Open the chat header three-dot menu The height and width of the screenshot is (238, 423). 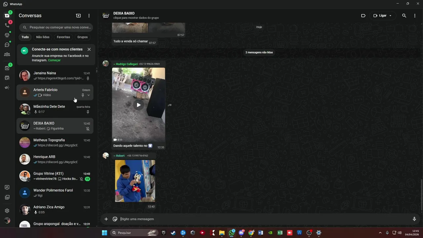tap(415, 16)
